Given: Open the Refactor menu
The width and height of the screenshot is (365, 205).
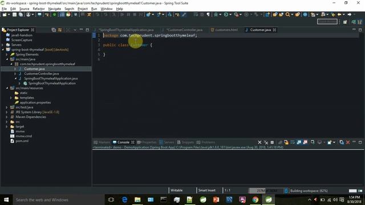Looking at the screenshot, I should point(39,9).
